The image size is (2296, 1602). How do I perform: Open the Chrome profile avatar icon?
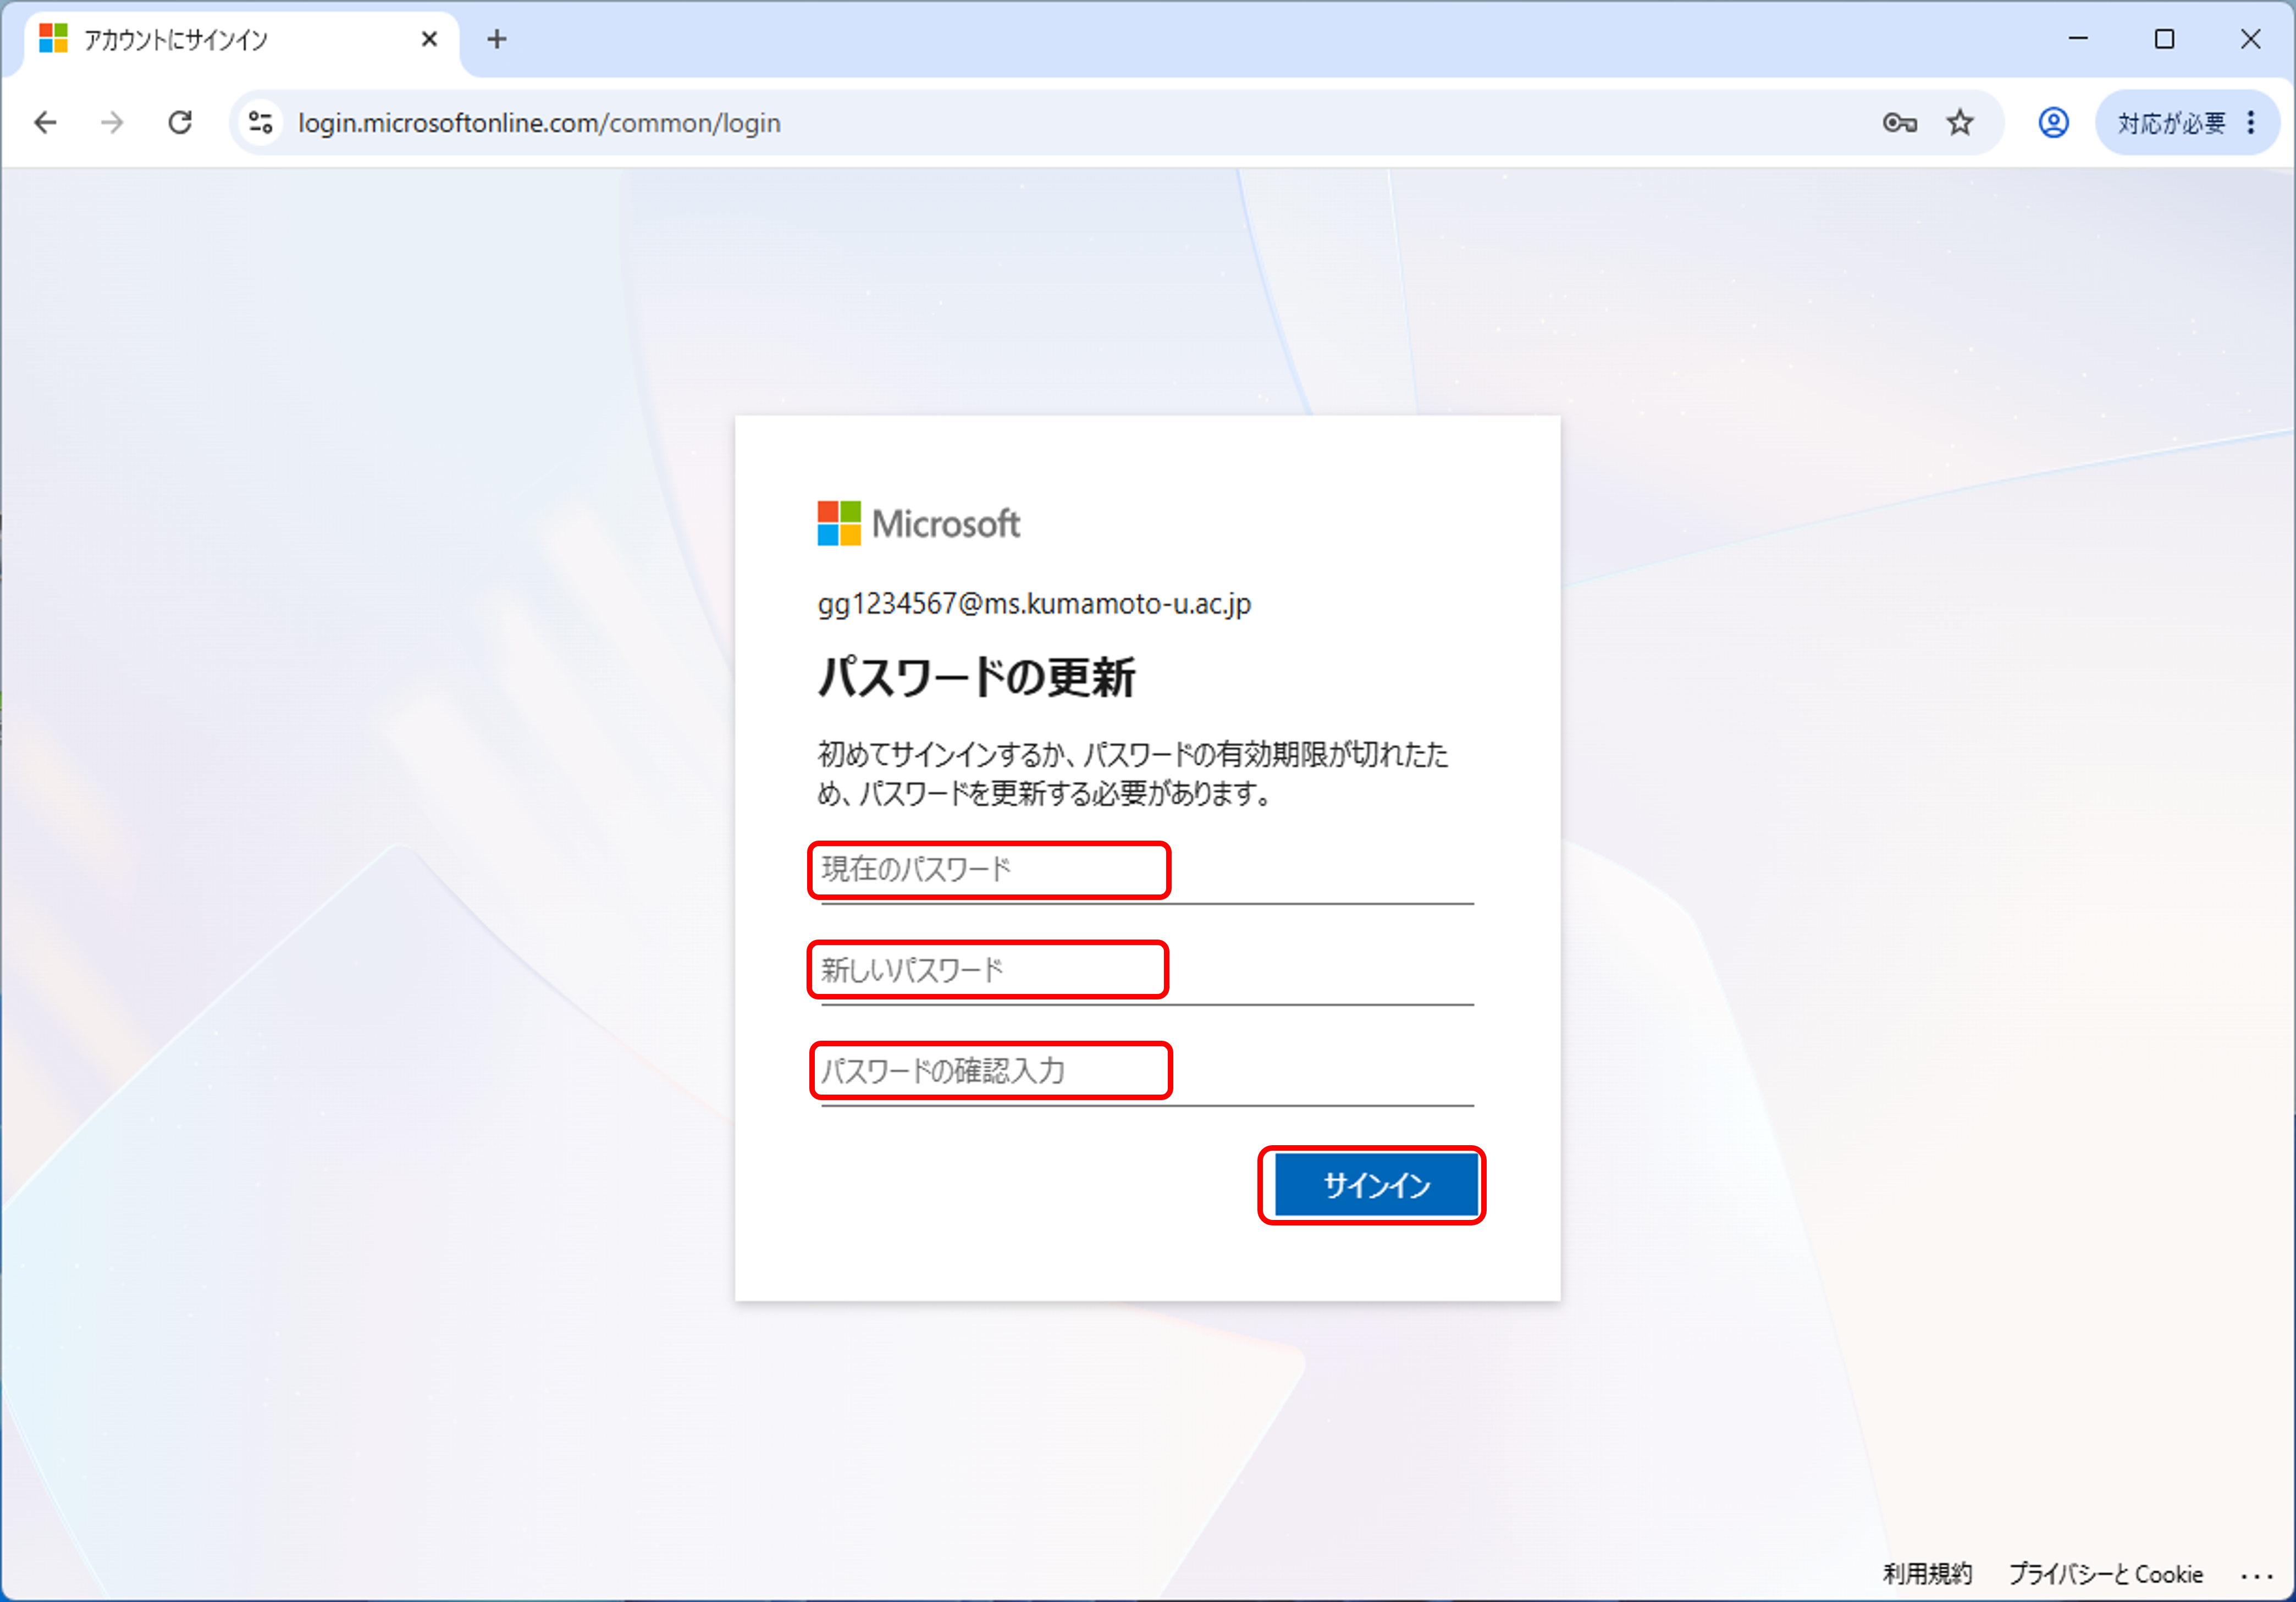2053,123
